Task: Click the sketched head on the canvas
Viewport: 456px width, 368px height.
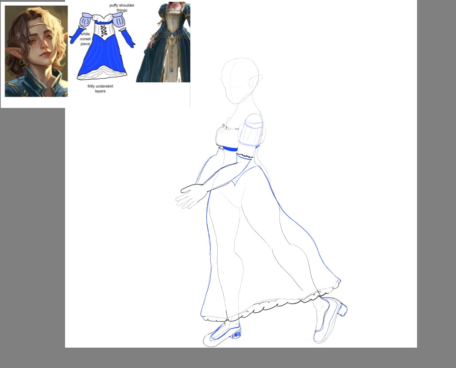Action: tap(241, 81)
